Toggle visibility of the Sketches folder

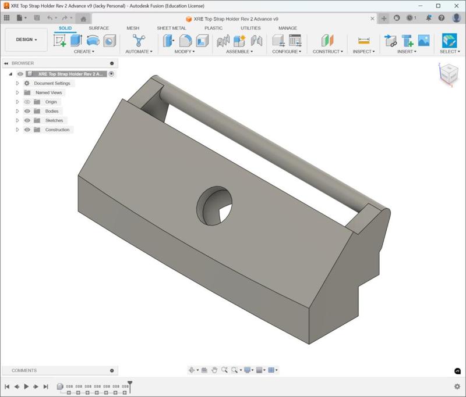(27, 120)
